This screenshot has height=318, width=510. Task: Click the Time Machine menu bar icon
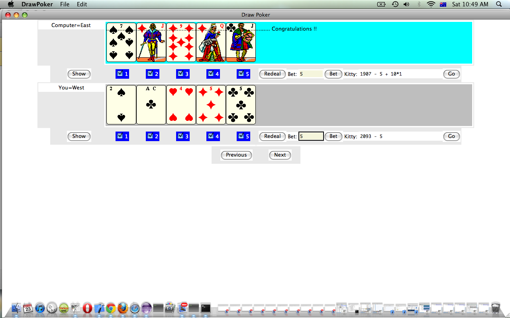[395, 4]
